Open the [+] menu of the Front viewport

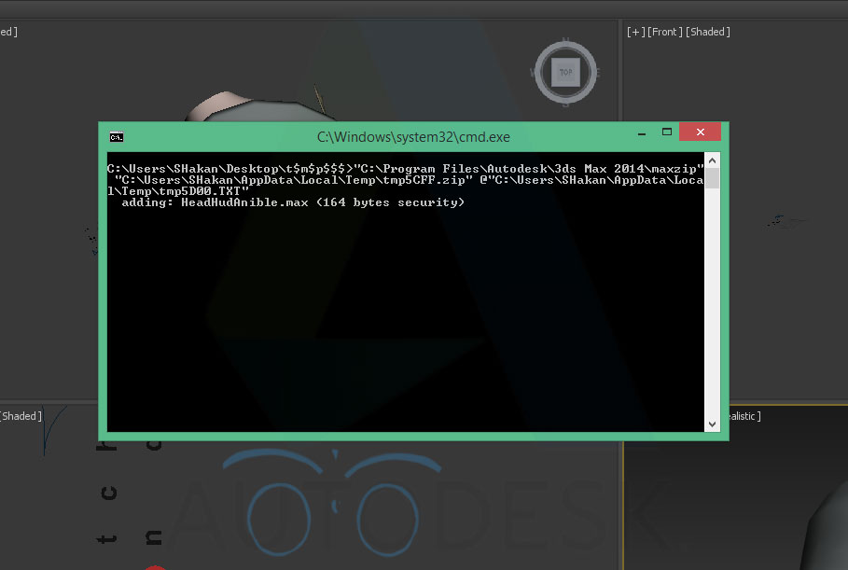pos(636,32)
